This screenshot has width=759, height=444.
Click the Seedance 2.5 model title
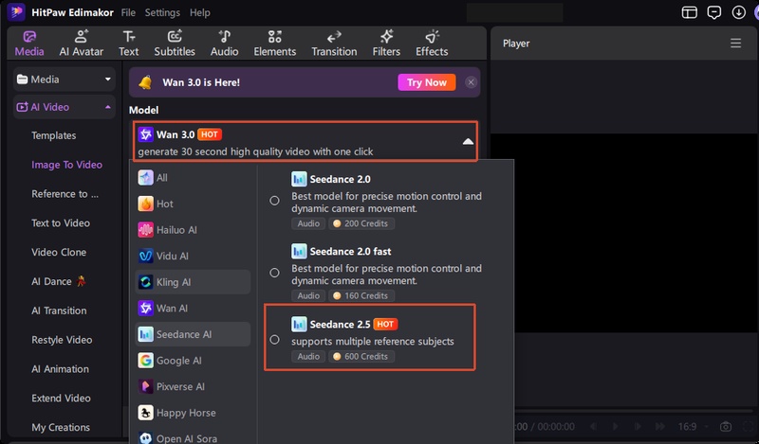point(340,324)
